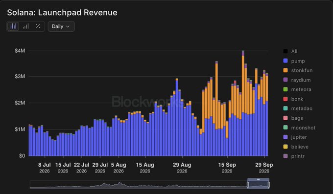Click the raydium legend label
This screenshot has width=333, height=194.
pyautogui.click(x=301, y=80)
